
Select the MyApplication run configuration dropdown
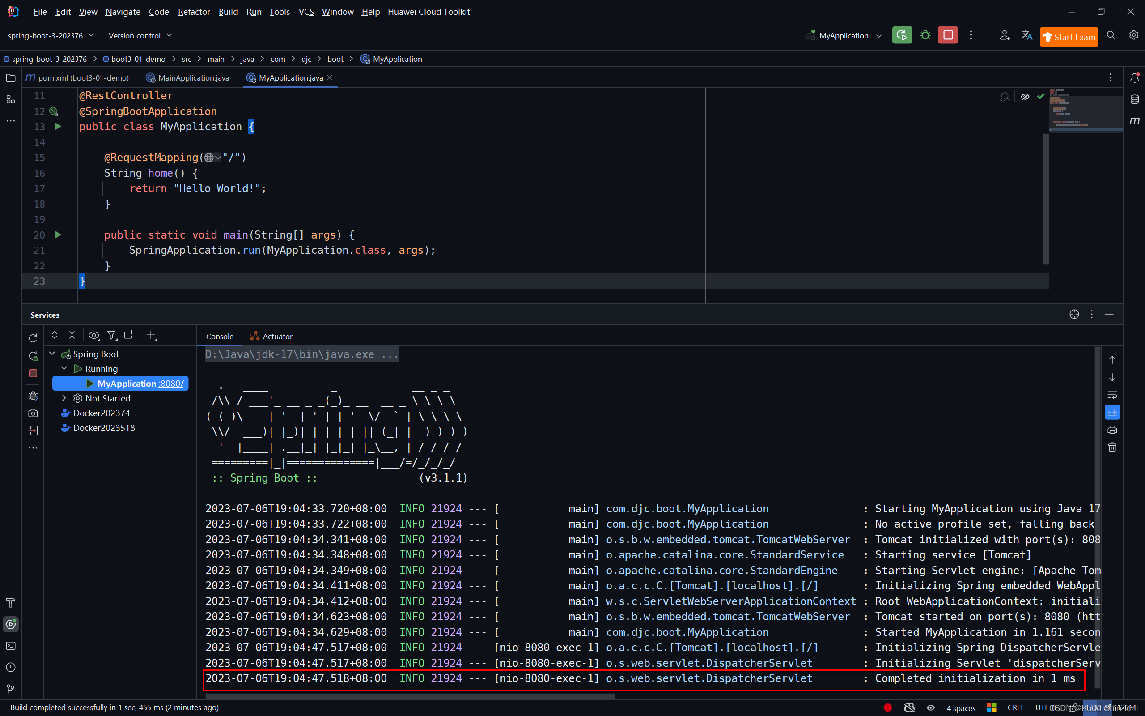point(845,35)
